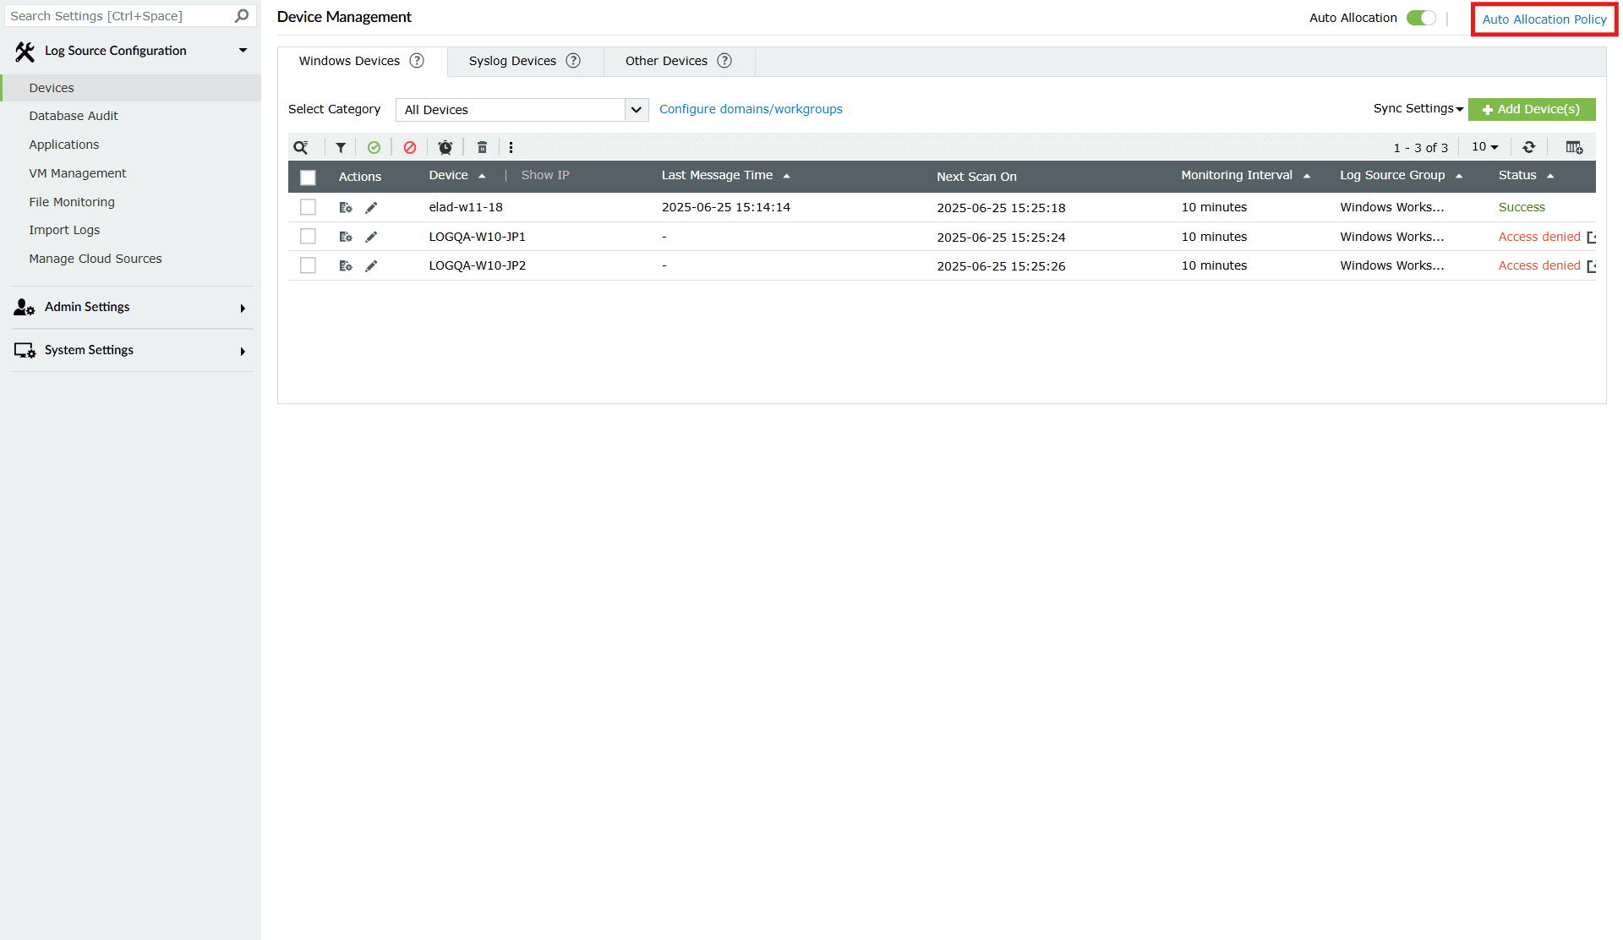
Task: Click the filter funnel icon
Action: [341, 147]
